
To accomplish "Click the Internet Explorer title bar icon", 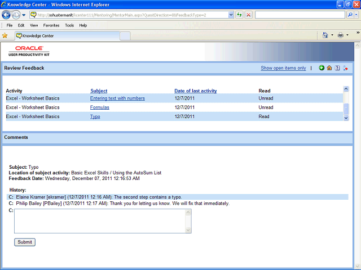I will [x=3, y=4].
